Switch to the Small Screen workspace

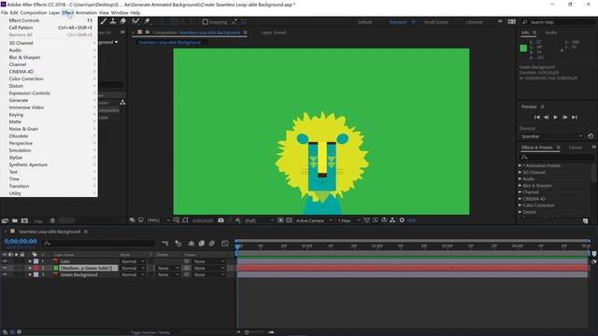(x=436, y=22)
